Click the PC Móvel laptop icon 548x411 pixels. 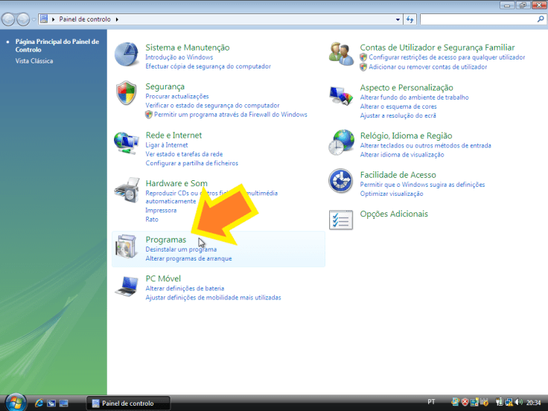(x=126, y=286)
